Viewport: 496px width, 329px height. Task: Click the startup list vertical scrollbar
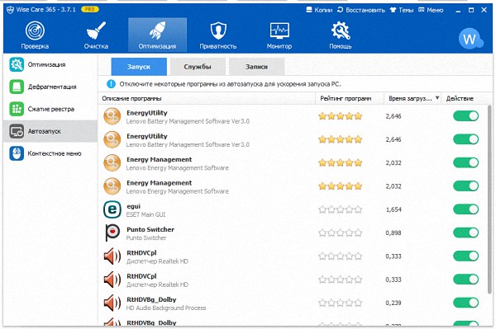pos(489,199)
